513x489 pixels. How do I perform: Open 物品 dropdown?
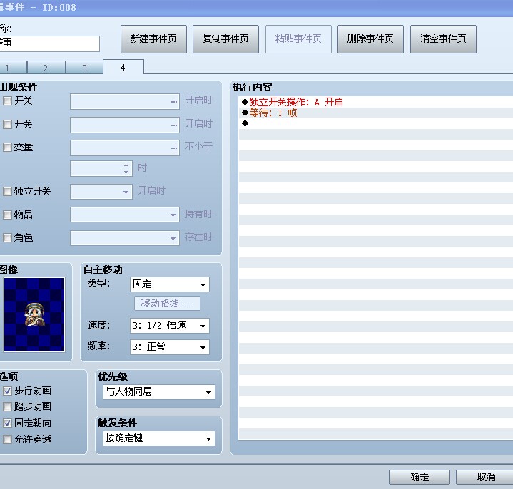pos(125,215)
